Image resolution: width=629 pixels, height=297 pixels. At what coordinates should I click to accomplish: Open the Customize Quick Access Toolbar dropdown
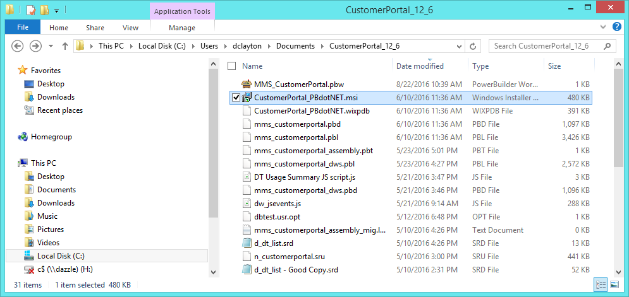56,11
